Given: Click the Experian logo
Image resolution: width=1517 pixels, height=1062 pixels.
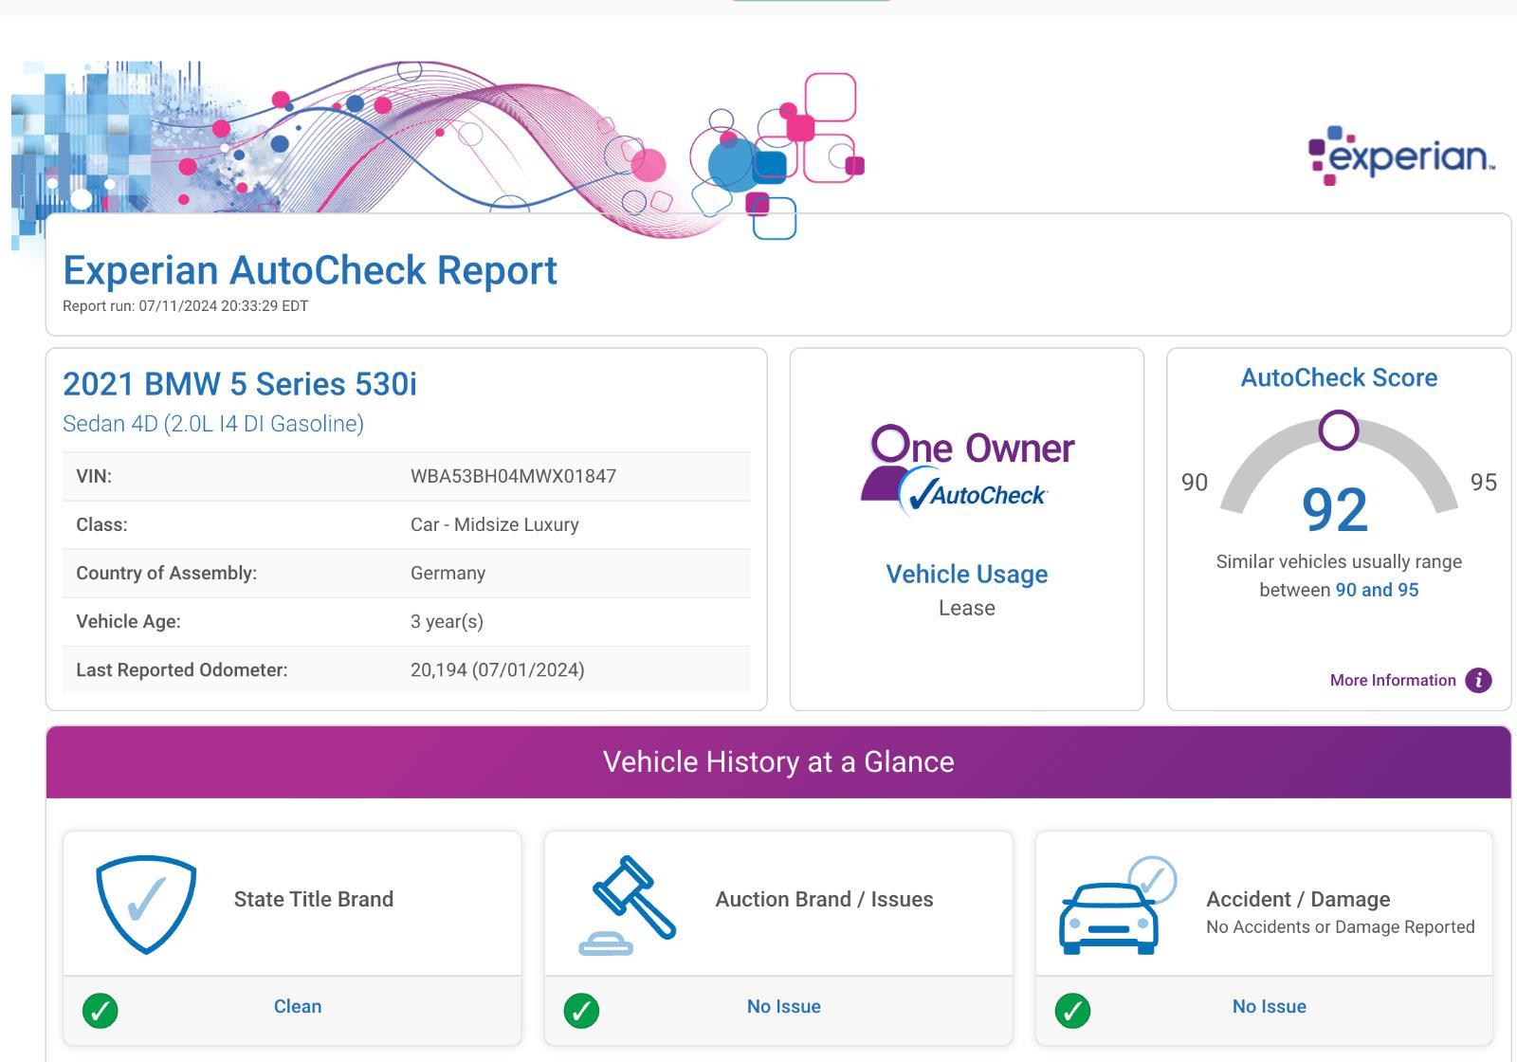Looking at the screenshot, I should click(1400, 156).
